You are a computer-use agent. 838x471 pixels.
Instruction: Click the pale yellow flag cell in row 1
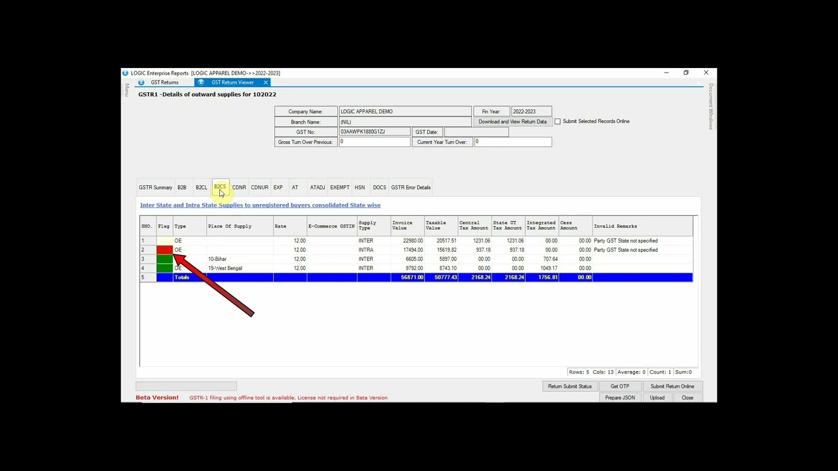point(164,241)
